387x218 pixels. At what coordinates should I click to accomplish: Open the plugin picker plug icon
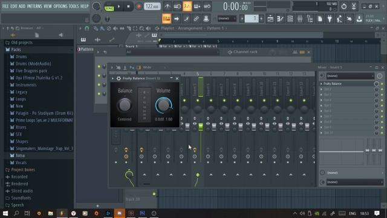(330, 19)
